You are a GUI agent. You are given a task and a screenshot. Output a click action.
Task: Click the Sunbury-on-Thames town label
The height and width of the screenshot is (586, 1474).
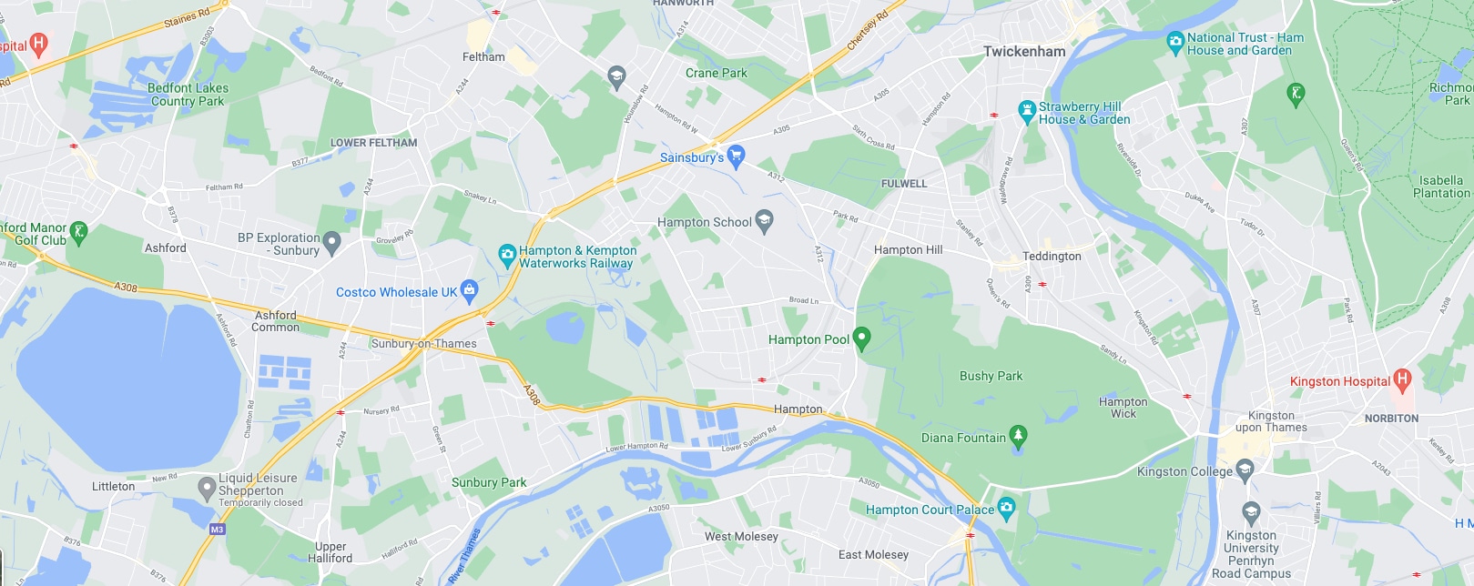[424, 343]
